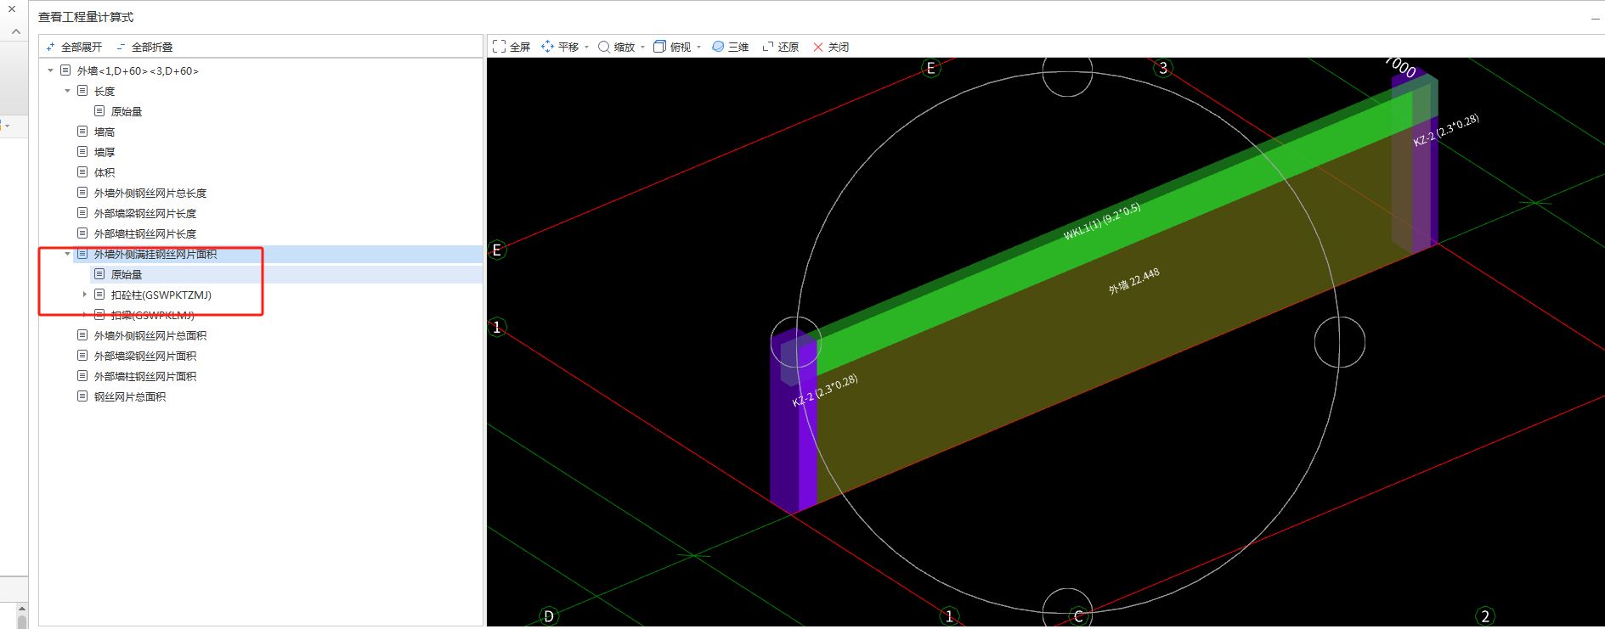Click the axis C marker at bottom
The width and height of the screenshot is (1605, 629).
point(1078,616)
